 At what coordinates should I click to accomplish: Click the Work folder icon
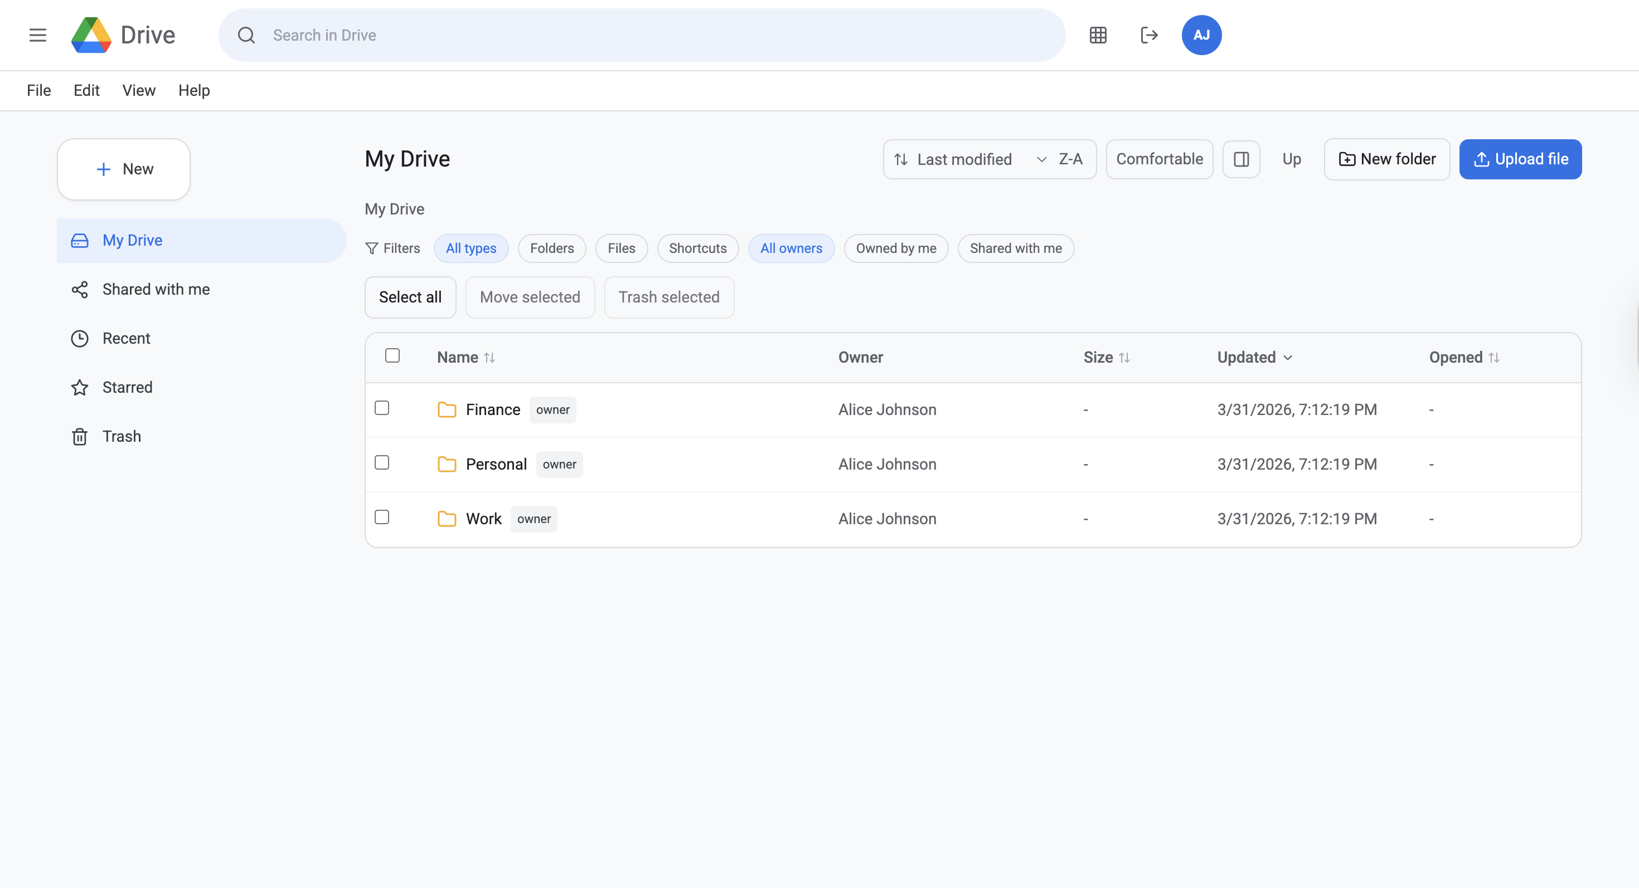[x=447, y=519]
